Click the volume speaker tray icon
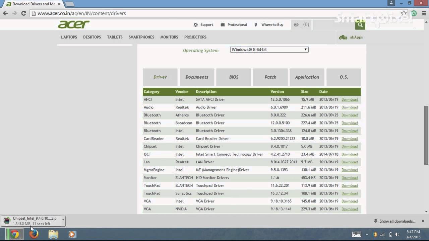The width and height of the screenshot is (429, 241). pyautogui.click(x=397, y=234)
